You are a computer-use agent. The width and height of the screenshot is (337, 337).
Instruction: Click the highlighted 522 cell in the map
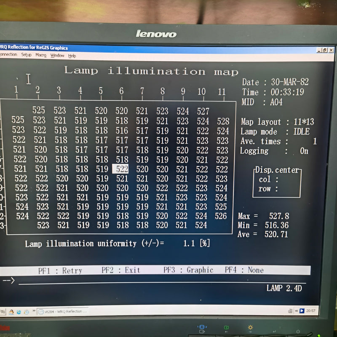tap(120, 169)
